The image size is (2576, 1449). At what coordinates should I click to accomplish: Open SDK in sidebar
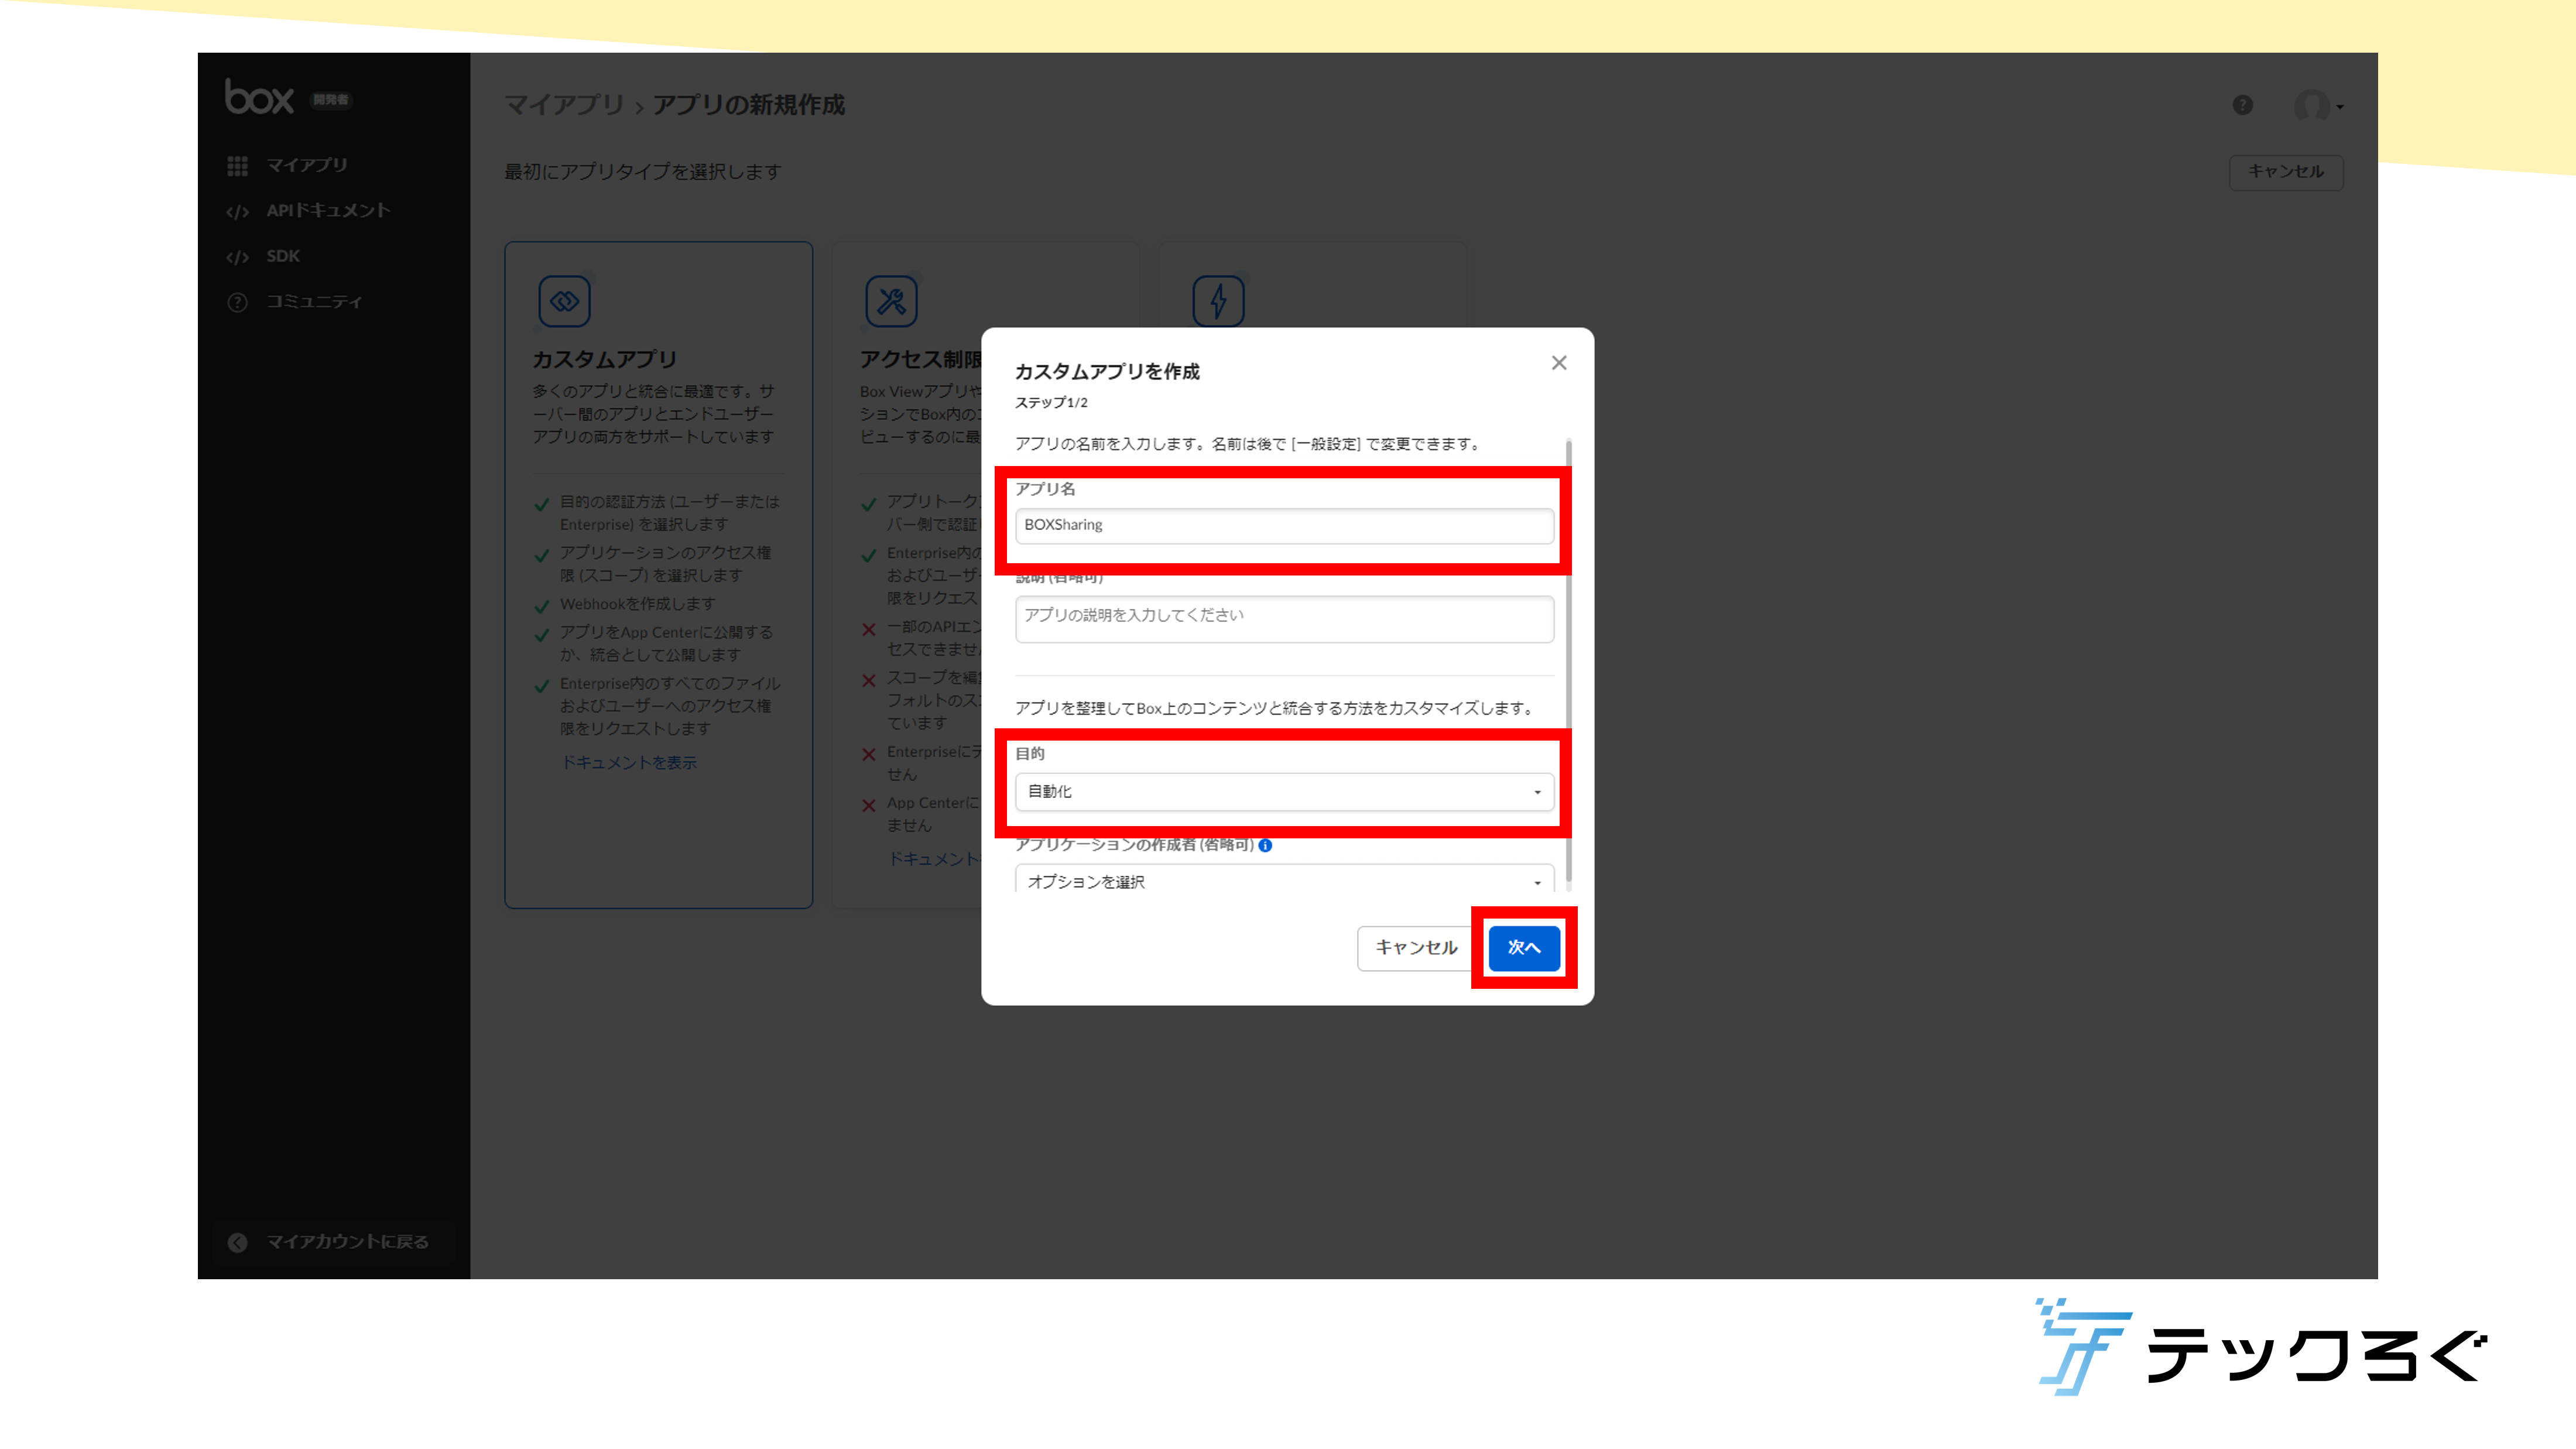(x=283, y=256)
